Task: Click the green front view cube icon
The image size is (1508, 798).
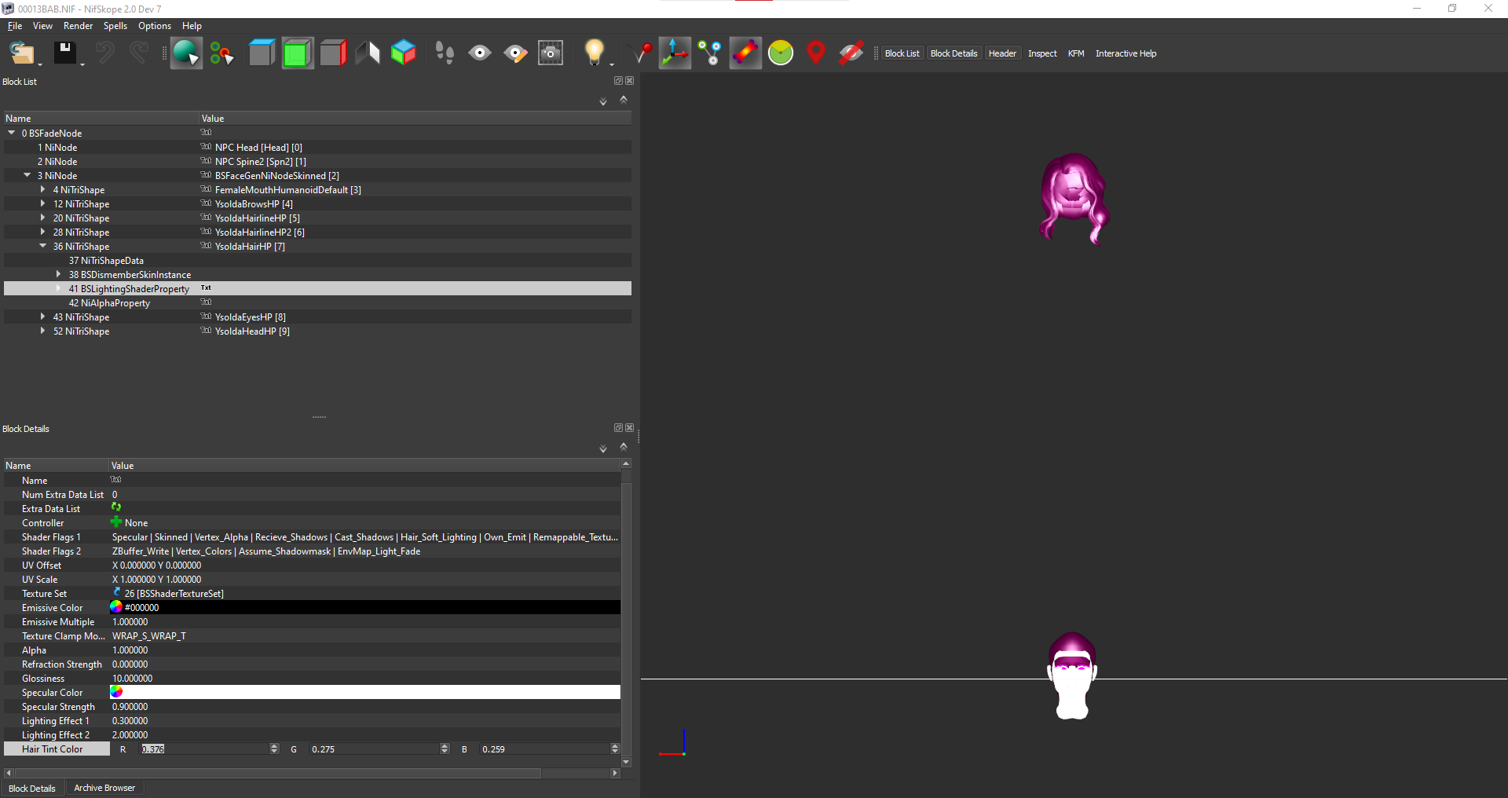Action: click(298, 53)
